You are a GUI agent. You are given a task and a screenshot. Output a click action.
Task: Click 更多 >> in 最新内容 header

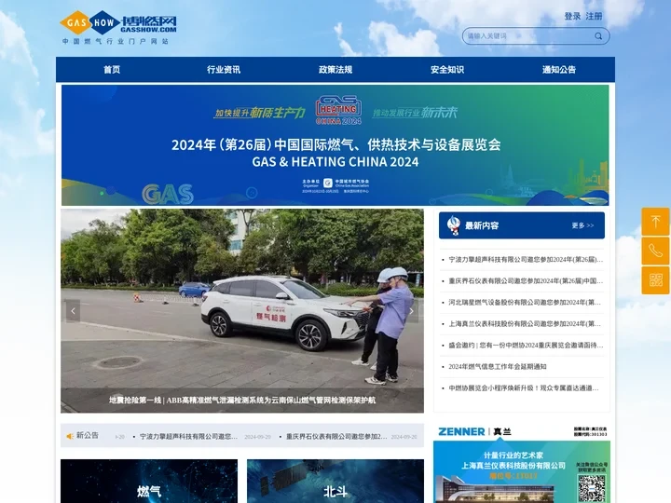click(582, 225)
